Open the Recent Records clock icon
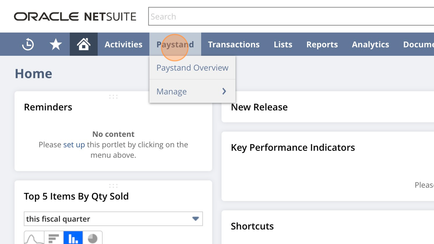This screenshot has width=434, height=244. [x=28, y=44]
